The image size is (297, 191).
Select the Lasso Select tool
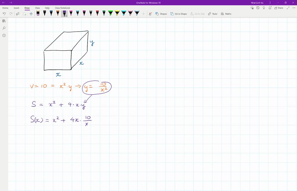[24, 13]
